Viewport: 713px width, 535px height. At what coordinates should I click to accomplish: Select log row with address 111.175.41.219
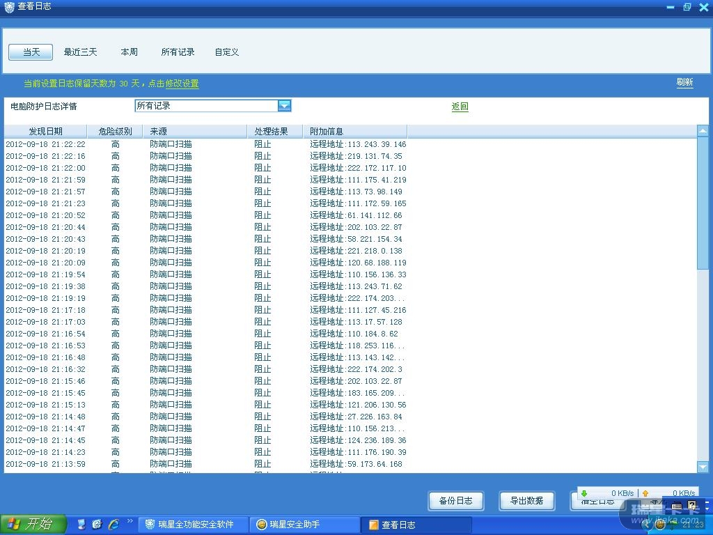[350, 180]
